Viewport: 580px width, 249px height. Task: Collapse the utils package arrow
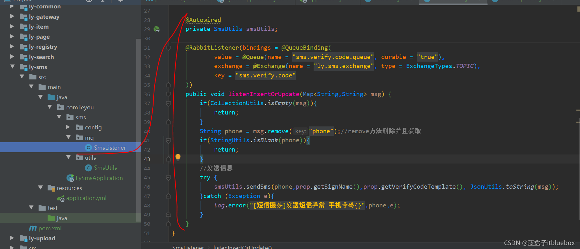[69, 157]
